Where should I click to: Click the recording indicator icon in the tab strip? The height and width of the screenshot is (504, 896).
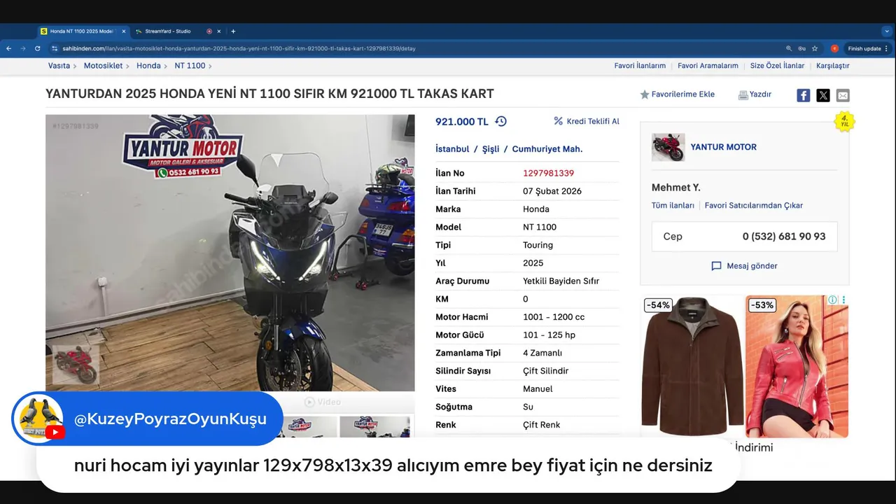[x=209, y=31]
